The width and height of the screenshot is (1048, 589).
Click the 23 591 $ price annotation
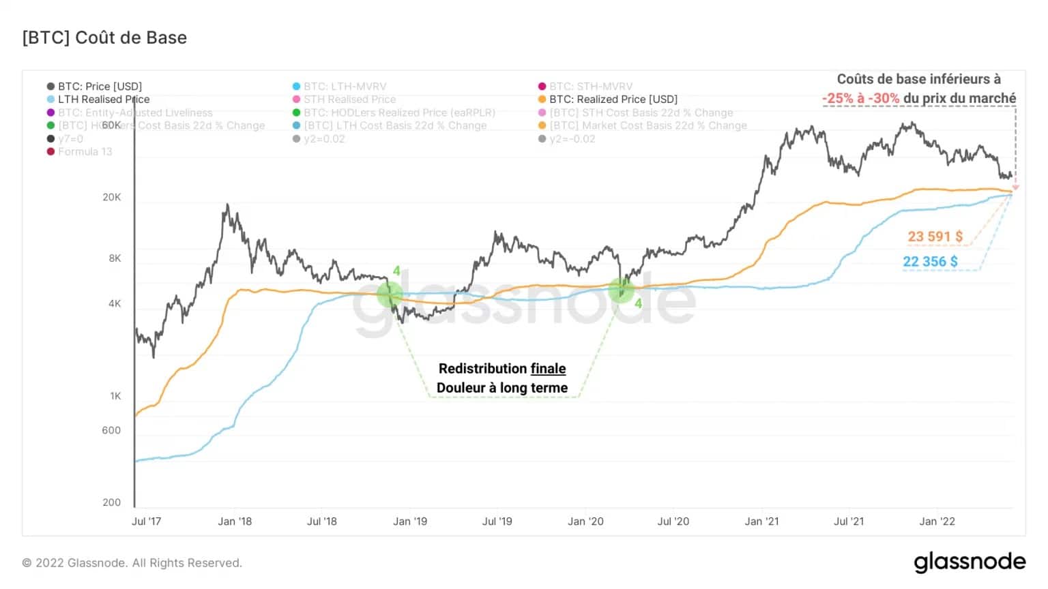point(935,237)
